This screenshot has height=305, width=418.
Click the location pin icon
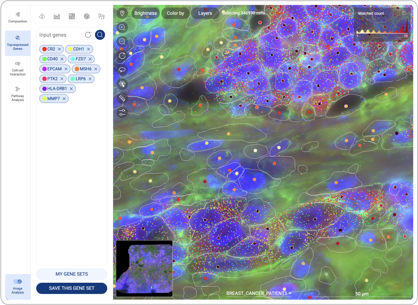[x=122, y=13]
